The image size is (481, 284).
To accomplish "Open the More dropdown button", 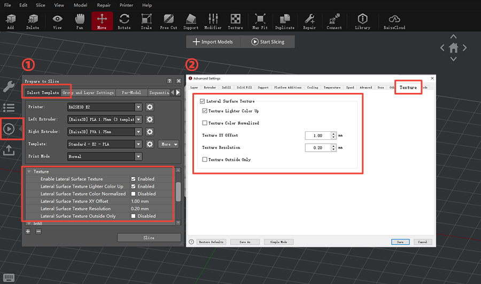I will (x=168, y=144).
